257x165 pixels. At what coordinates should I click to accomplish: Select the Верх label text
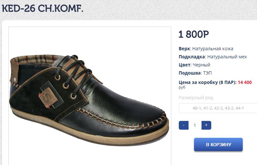[x=185, y=49]
